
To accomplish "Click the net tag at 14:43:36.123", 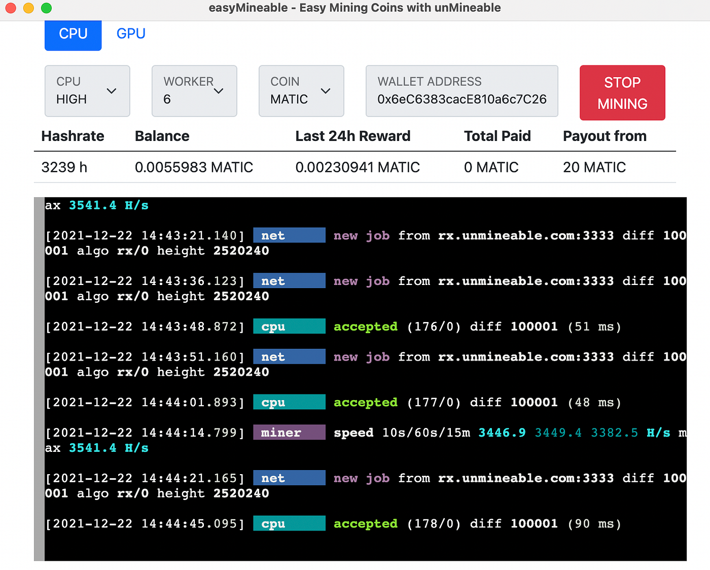I will pyautogui.click(x=289, y=281).
